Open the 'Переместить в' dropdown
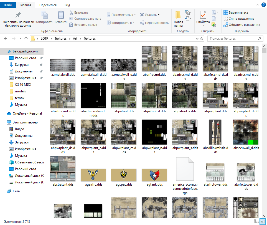The height and width of the screenshot is (225, 267). click(122, 15)
